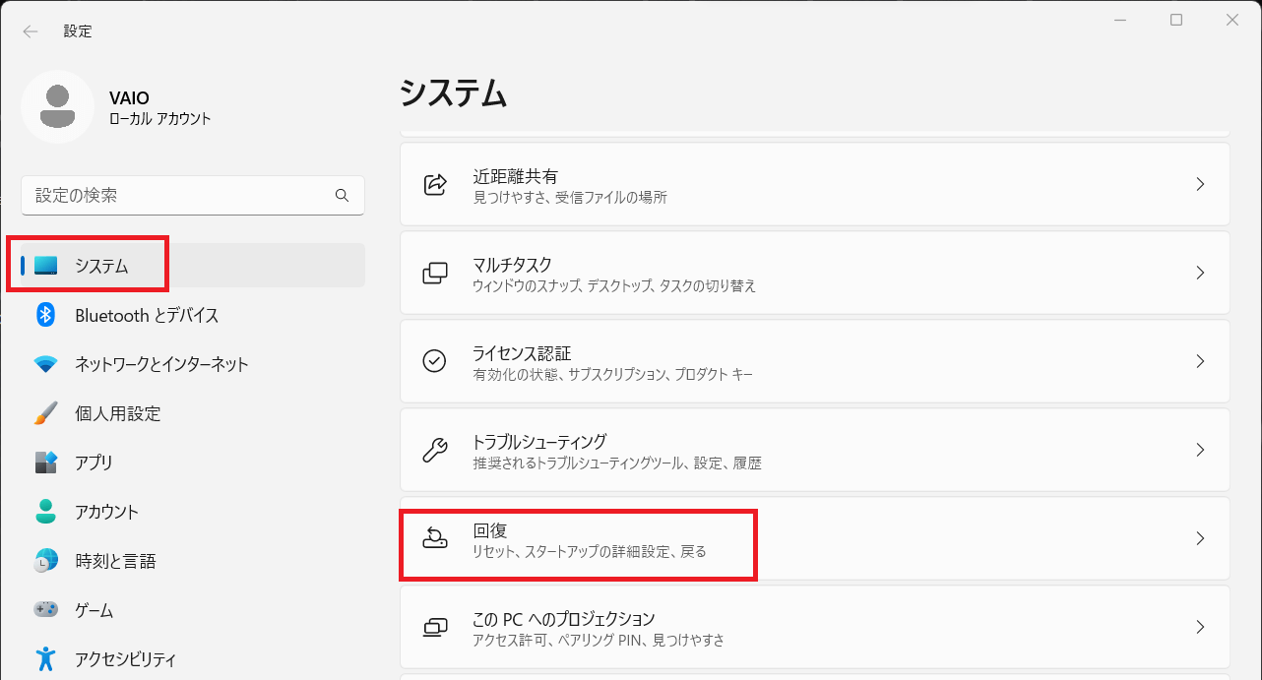Click the 近距離共有 share icon
The image size is (1262, 680).
434,184
